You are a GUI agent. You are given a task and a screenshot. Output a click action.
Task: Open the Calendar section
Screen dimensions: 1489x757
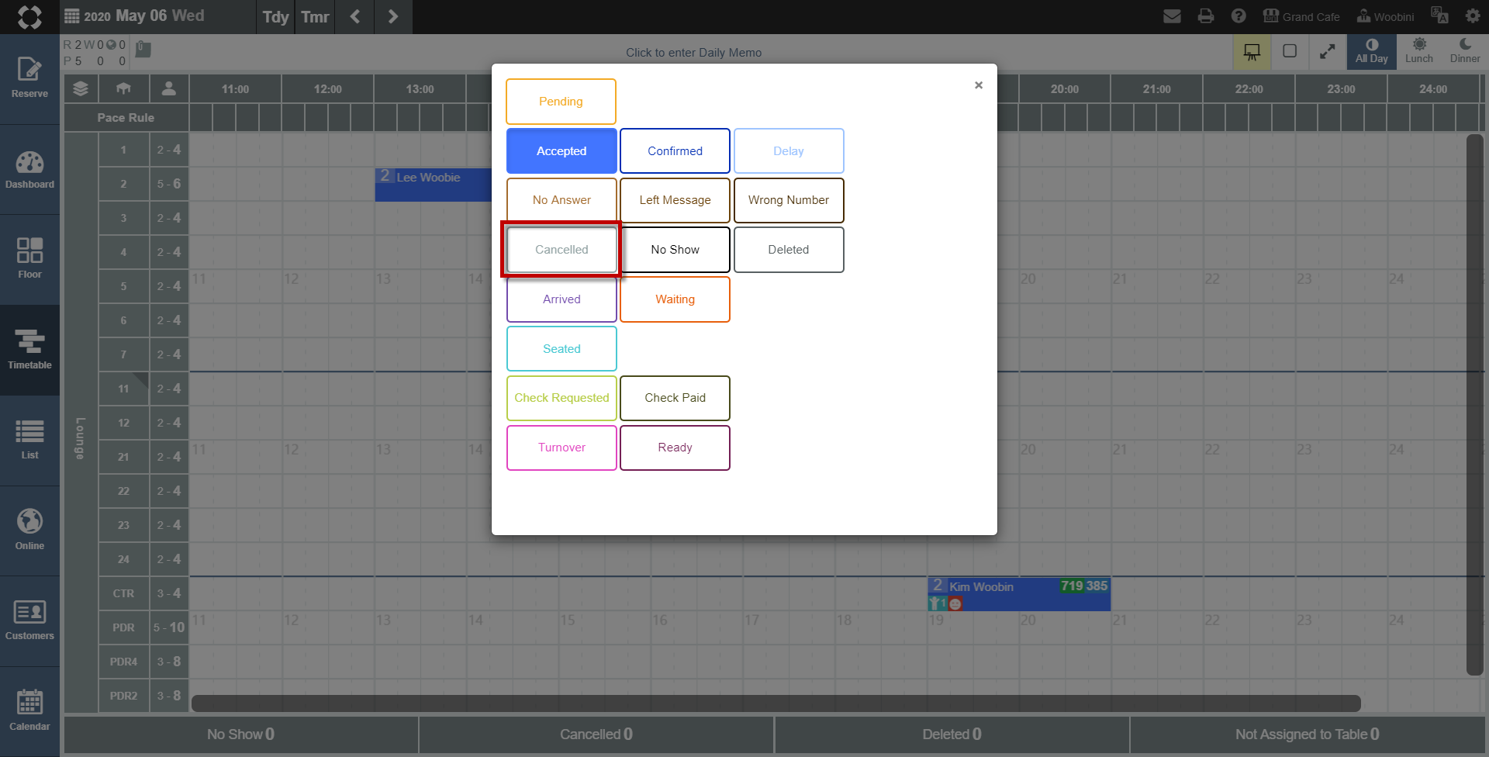pyautogui.click(x=29, y=712)
